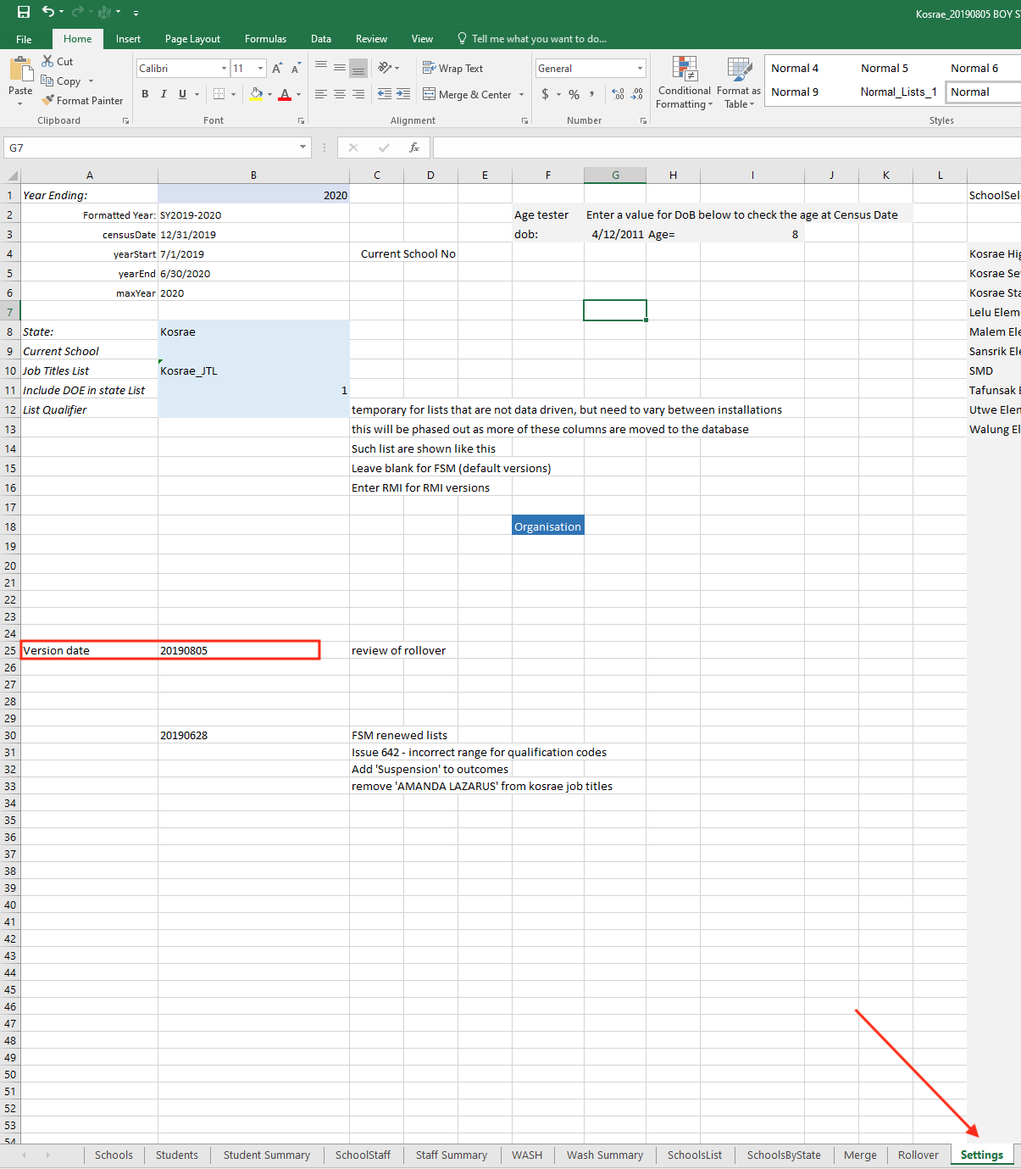This screenshot has height=1169, width=1021.
Task: Switch to the Rollover sheet tab
Action: 918,1155
